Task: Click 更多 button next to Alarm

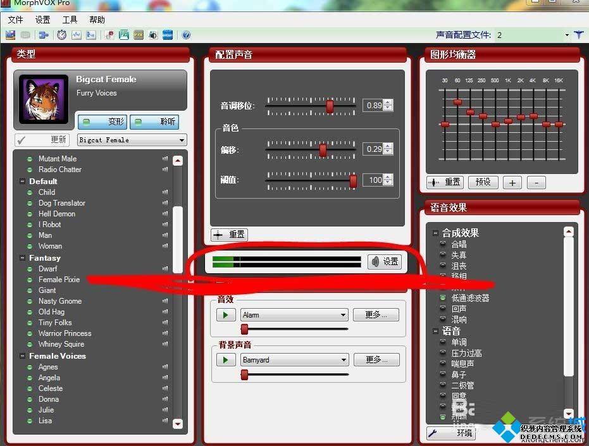Action: (x=376, y=314)
